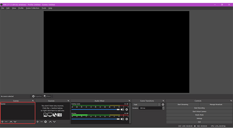
Task: Click the live streaming status icon
Action: pos(180,126)
